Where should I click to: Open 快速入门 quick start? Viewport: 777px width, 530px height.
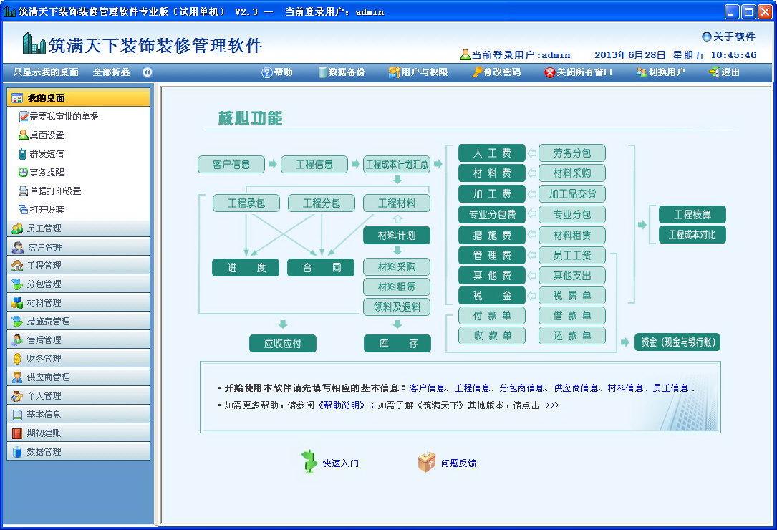331,463
